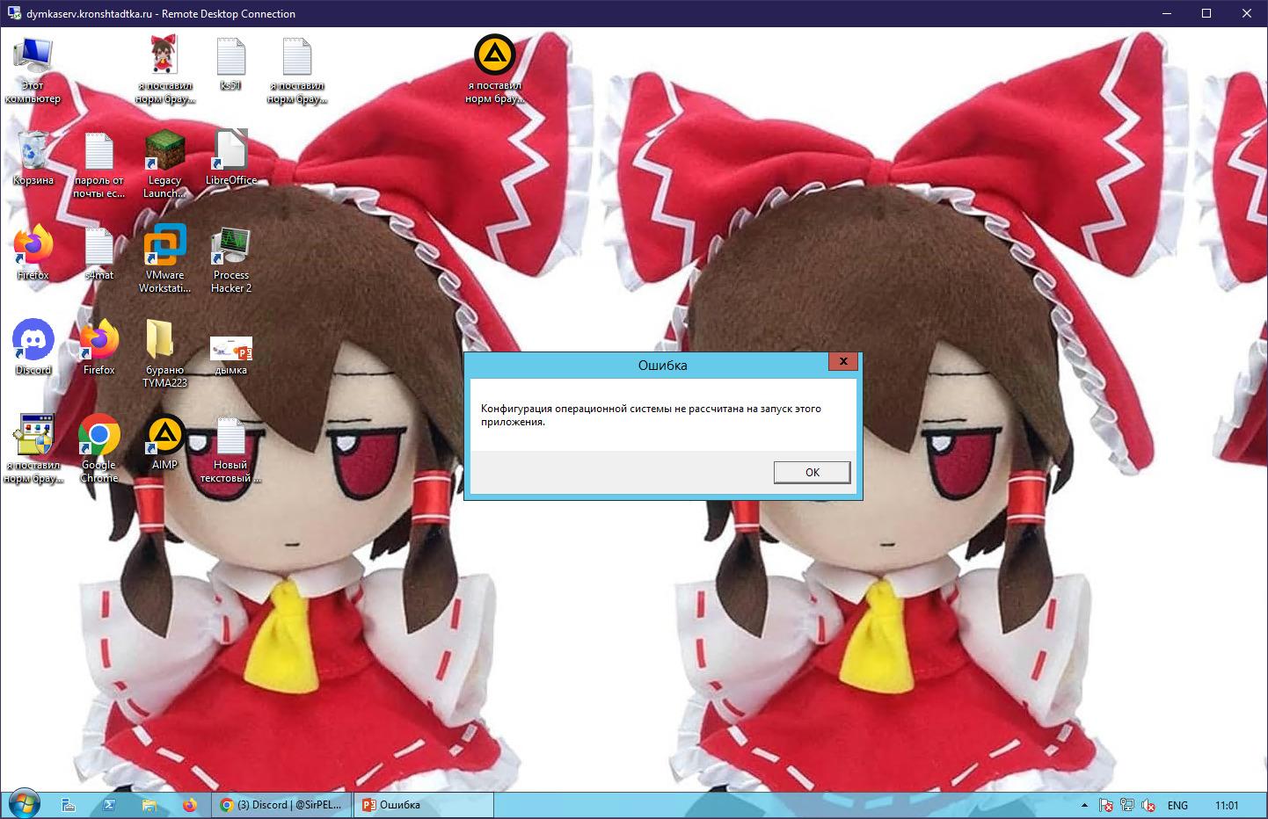
Task: Open the Action Center flag icon
Action: pos(1106,805)
